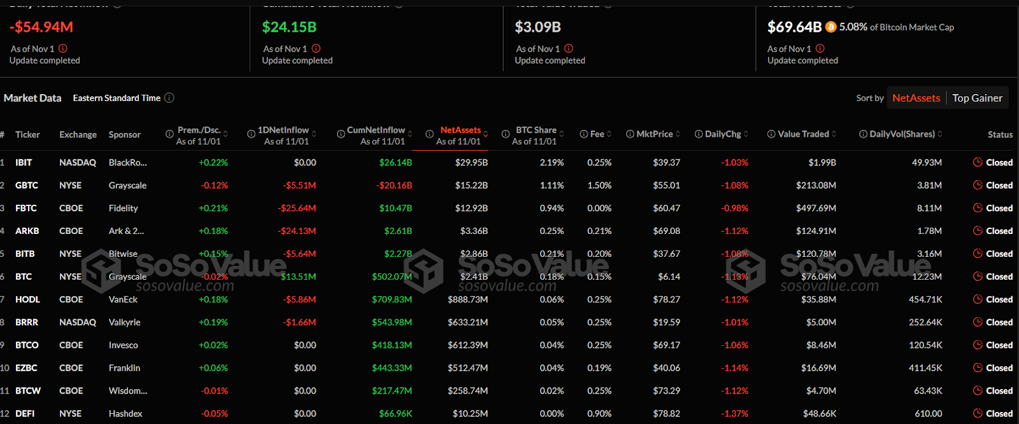The height and width of the screenshot is (424, 1019).
Task: Click info icon next to Eastern Standard Time
Action: [169, 98]
